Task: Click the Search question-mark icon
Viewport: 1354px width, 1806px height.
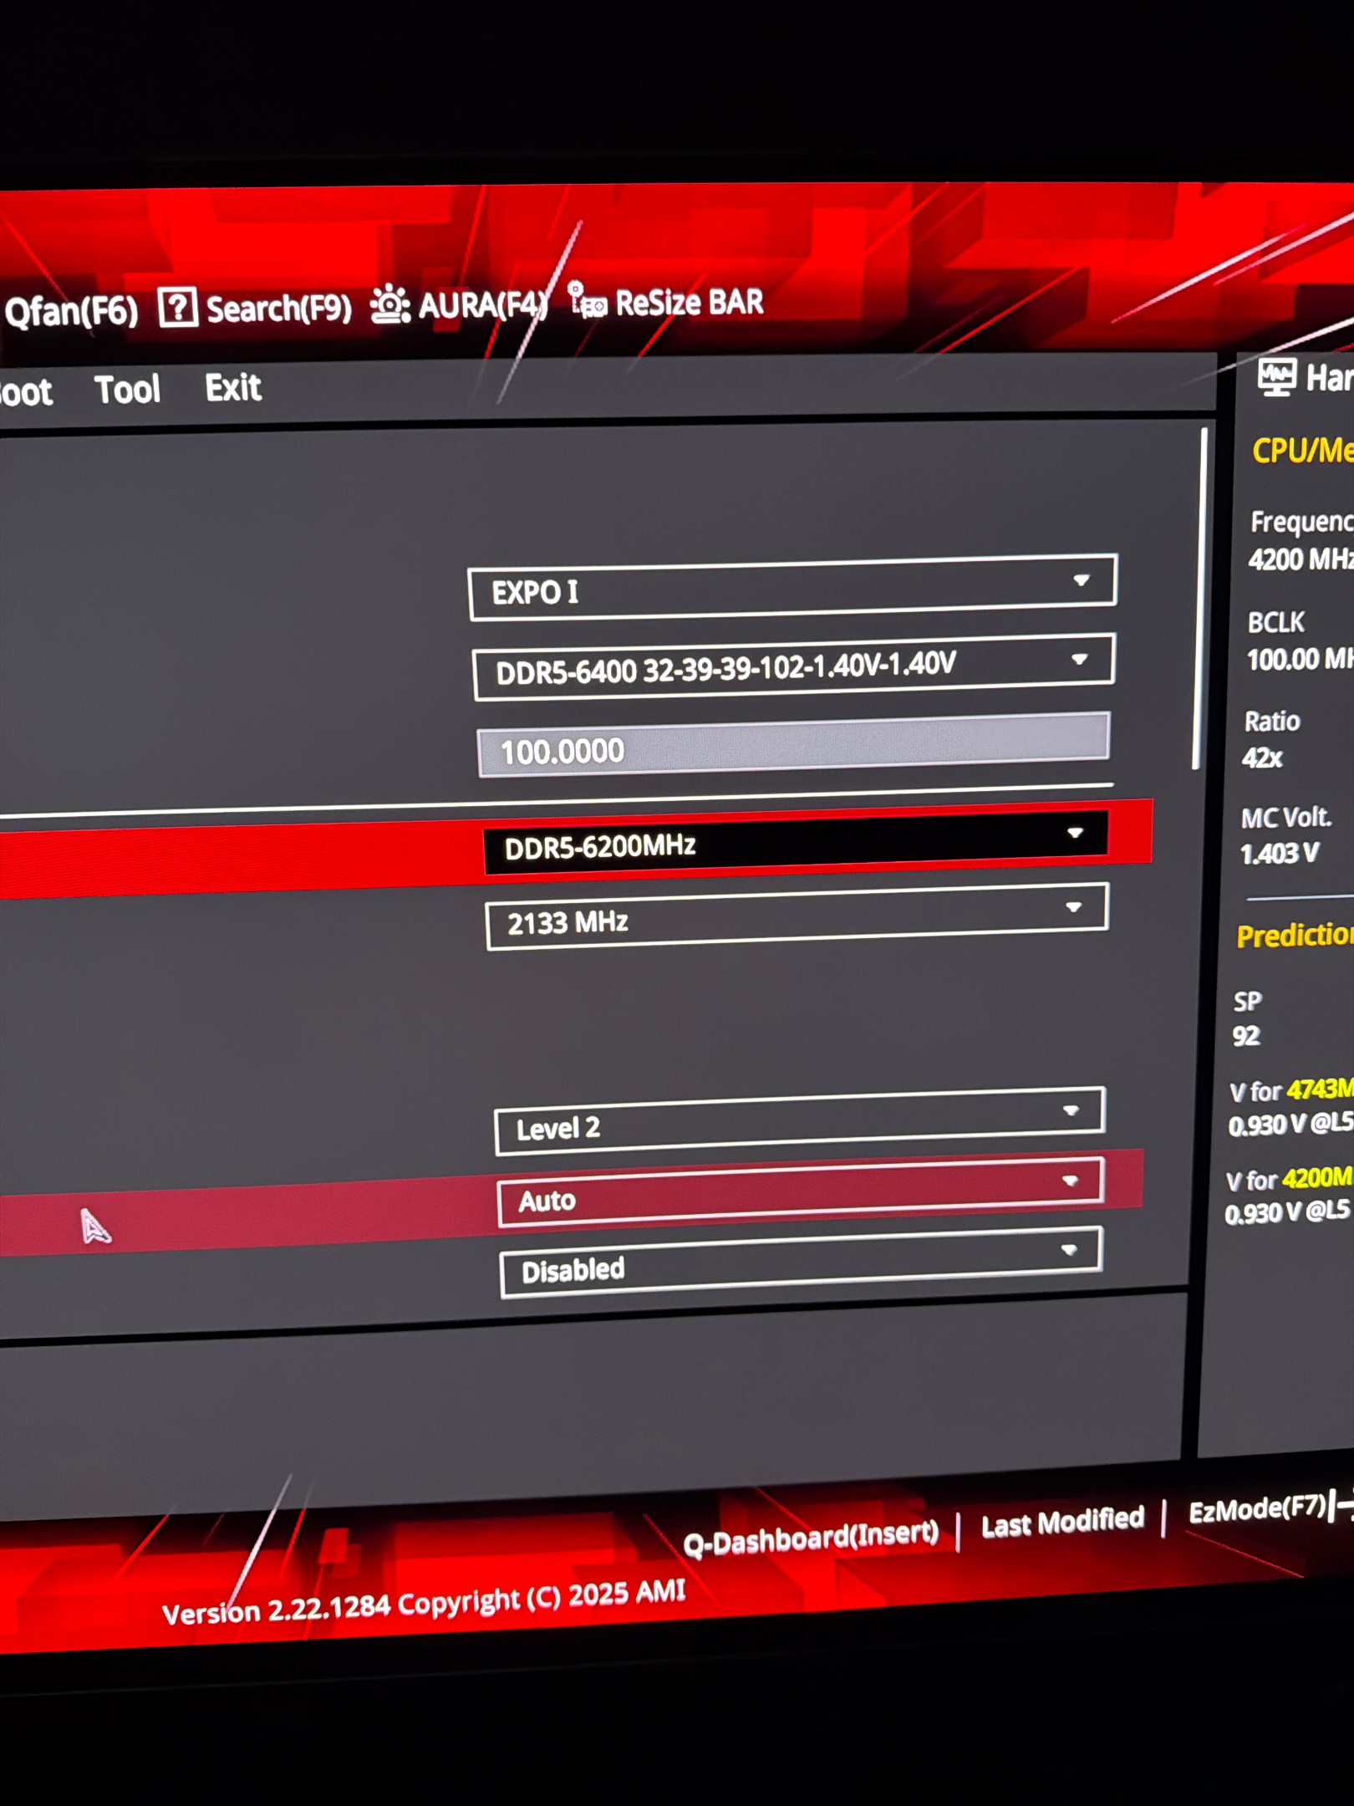Action: (x=178, y=309)
